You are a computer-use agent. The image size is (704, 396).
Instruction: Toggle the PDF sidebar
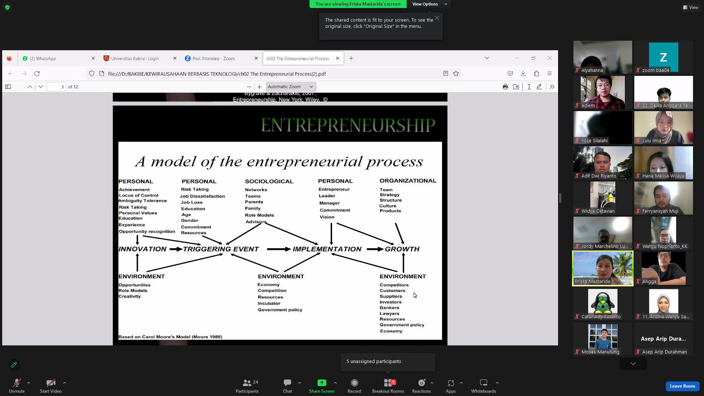[8, 87]
